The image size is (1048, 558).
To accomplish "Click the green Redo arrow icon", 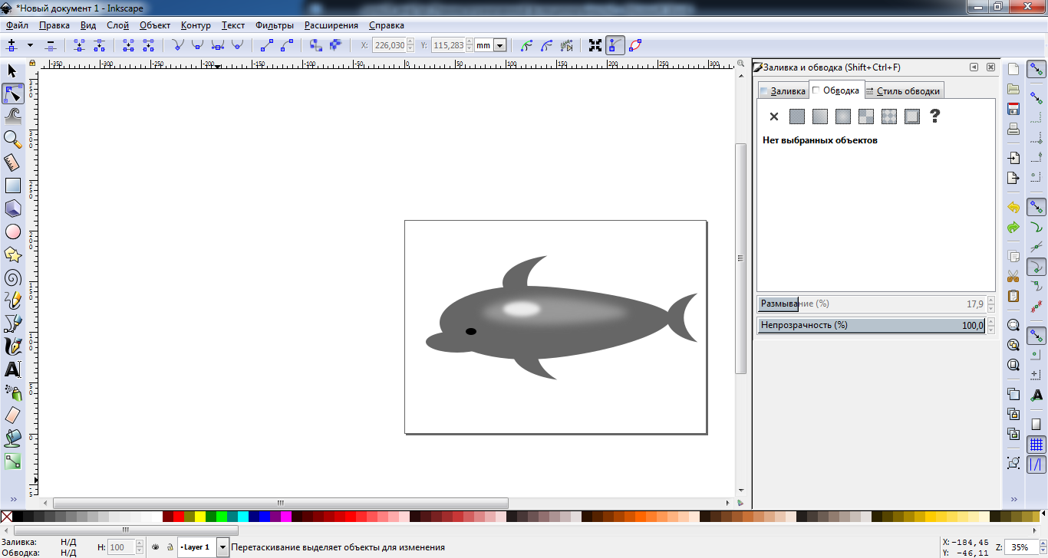I will coord(1013,228).
